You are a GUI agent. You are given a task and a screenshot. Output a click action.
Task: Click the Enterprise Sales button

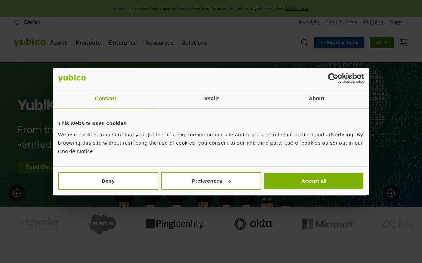coord(339,42)
